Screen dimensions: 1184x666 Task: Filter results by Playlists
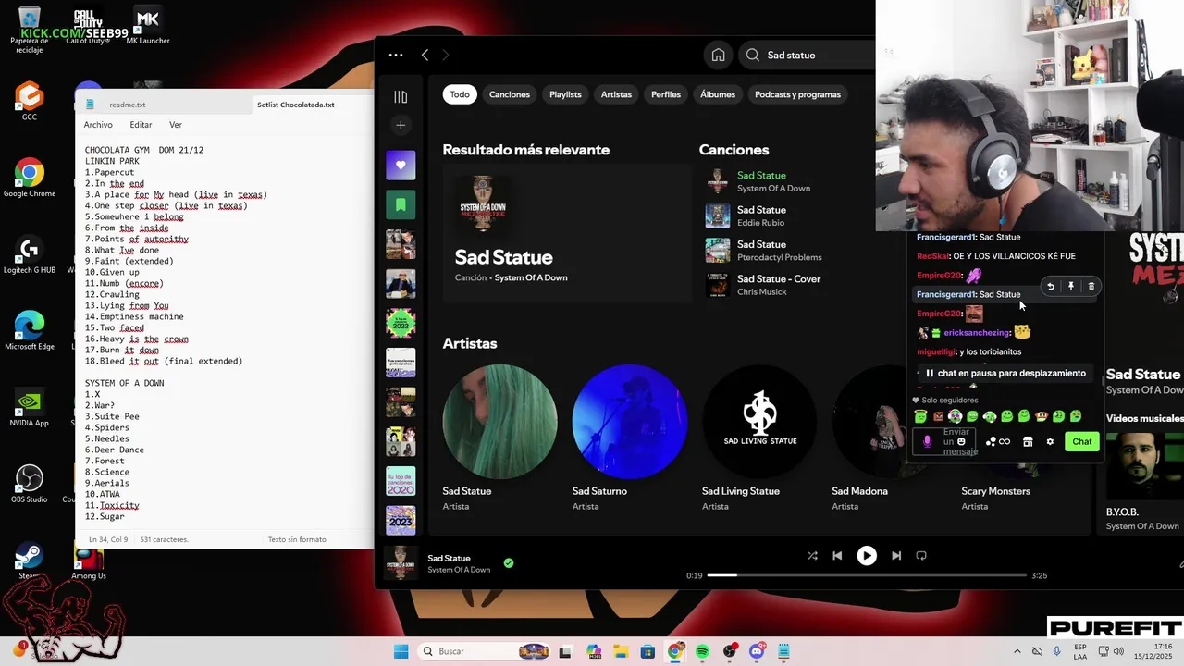[565, 94]
